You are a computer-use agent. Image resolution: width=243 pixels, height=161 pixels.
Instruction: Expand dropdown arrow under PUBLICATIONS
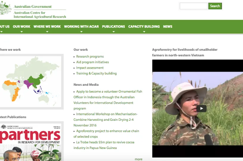(113, 32)
